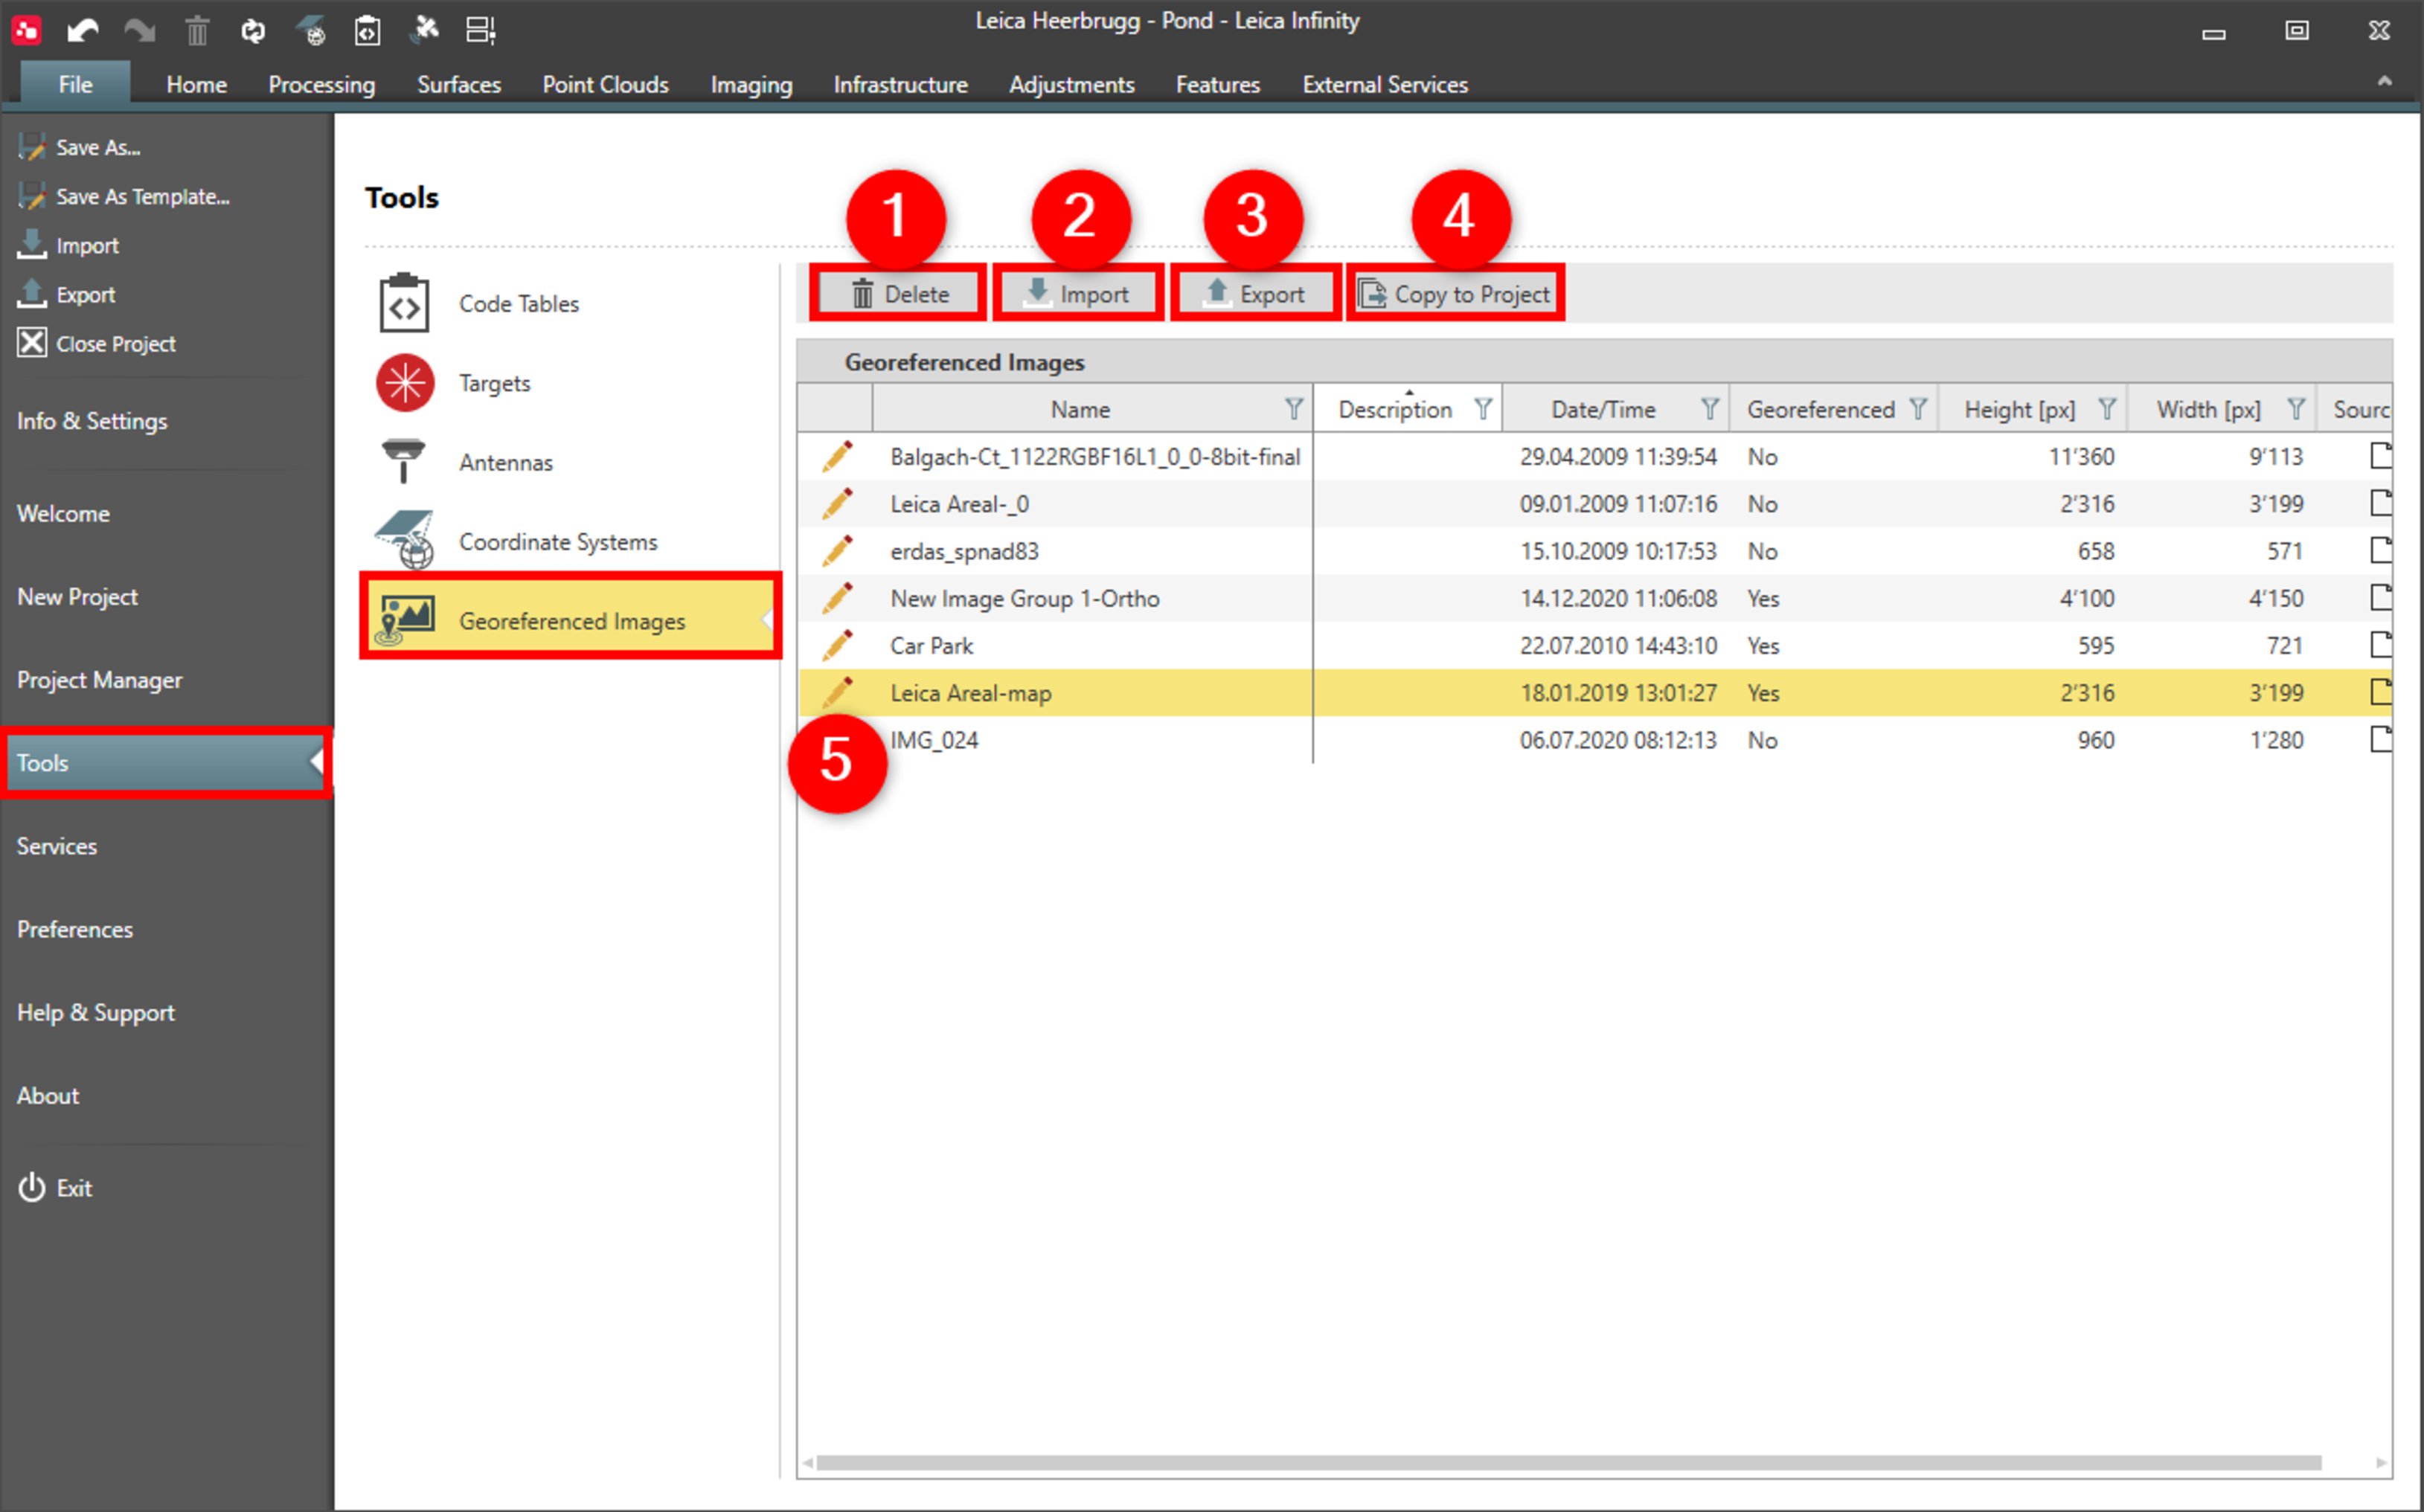2424x1512 pixels.
Task: Open the Georeferenced column filter
Action: [x=1918, y=409]
